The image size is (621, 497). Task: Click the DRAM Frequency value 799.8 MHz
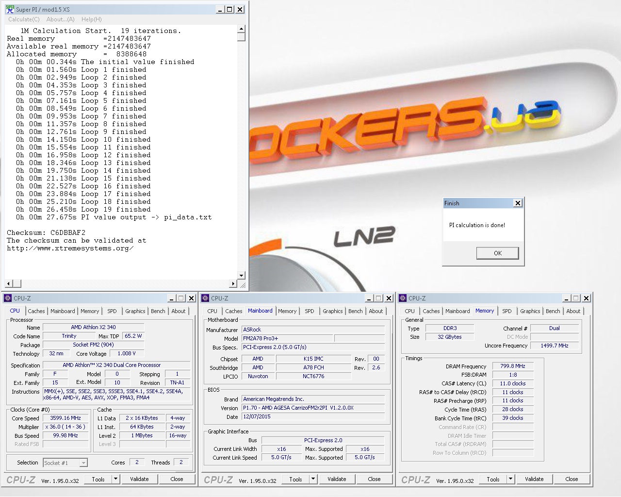pyautogui.click(x=513, y=366)
